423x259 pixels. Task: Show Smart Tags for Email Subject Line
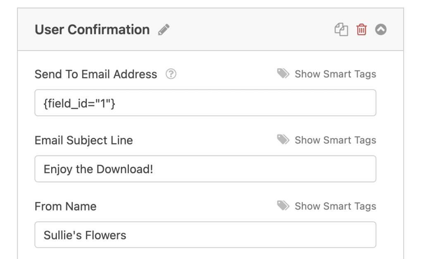335,140
